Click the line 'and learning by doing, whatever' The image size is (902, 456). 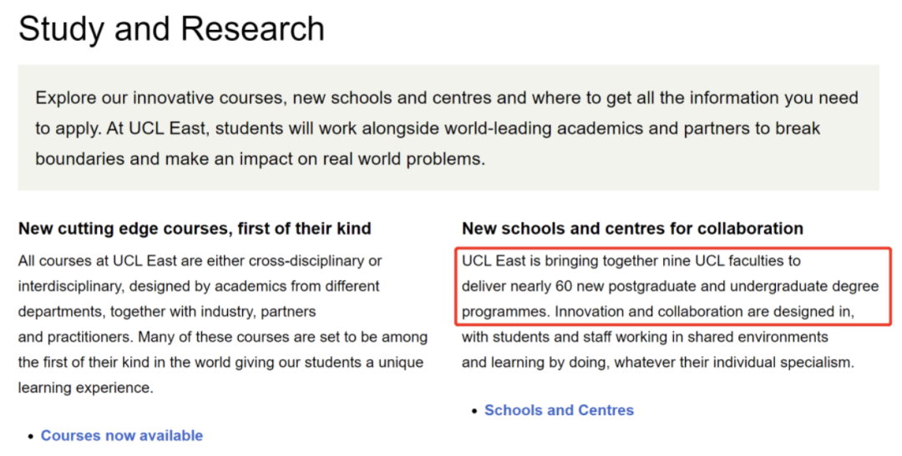pyautogui.click(x=658, y=363)
